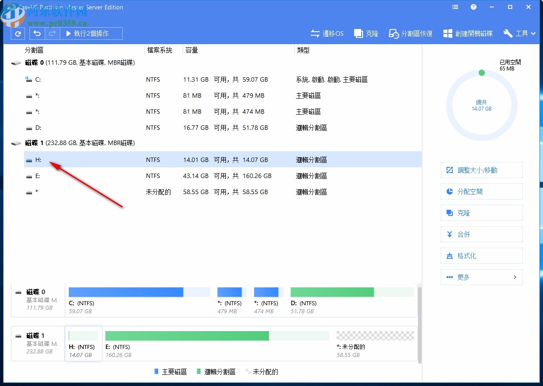Viewport: 543px width, 386px height.
Task: Open the 格式化 format tool in sidebar
Action: coord(481,256)
